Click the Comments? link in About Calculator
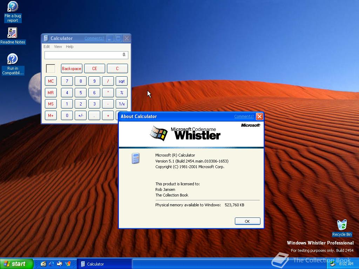This screenshot has width=359, height=269. click(x=244, y=116)
